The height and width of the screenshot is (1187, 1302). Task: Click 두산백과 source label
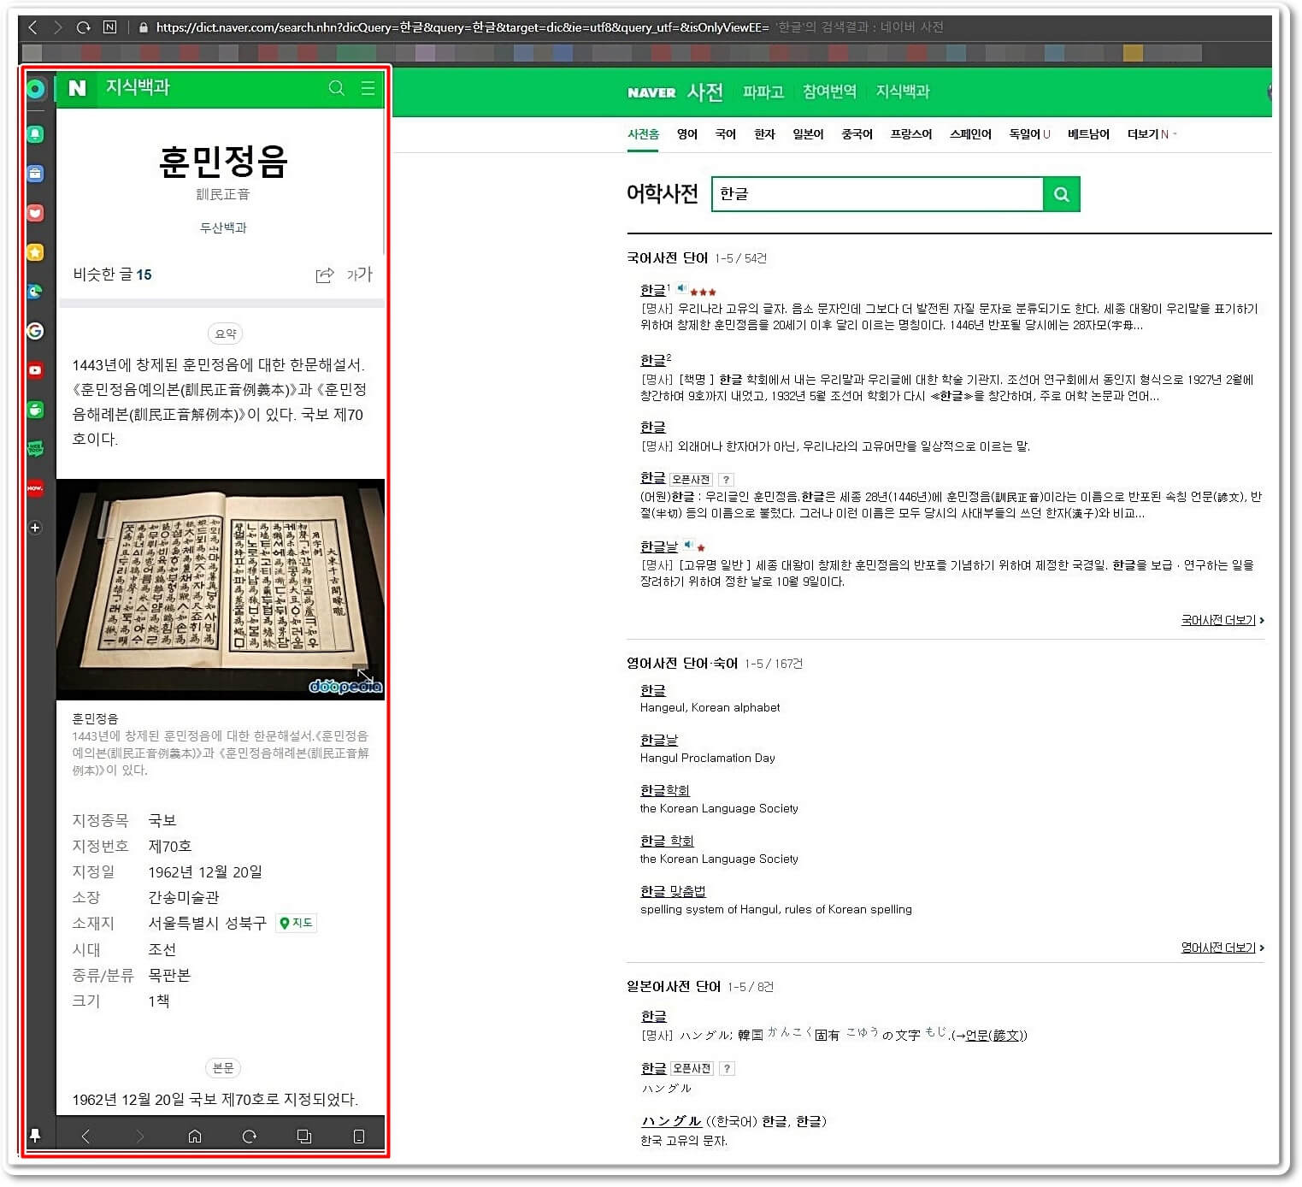pyautogui.click(x=223, y=227)
